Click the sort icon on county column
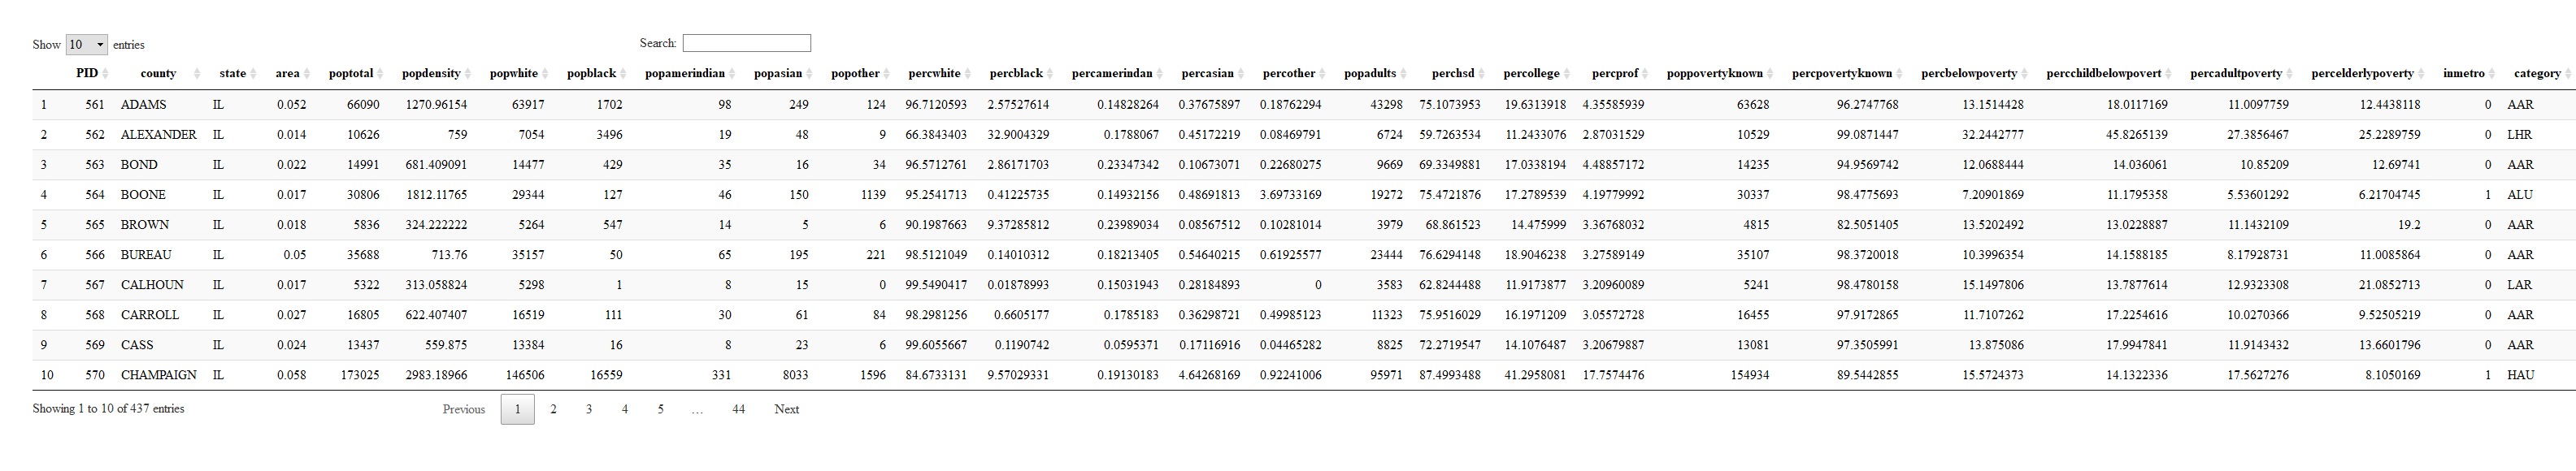Screen dimensions: 2576x471 point(197,74)
